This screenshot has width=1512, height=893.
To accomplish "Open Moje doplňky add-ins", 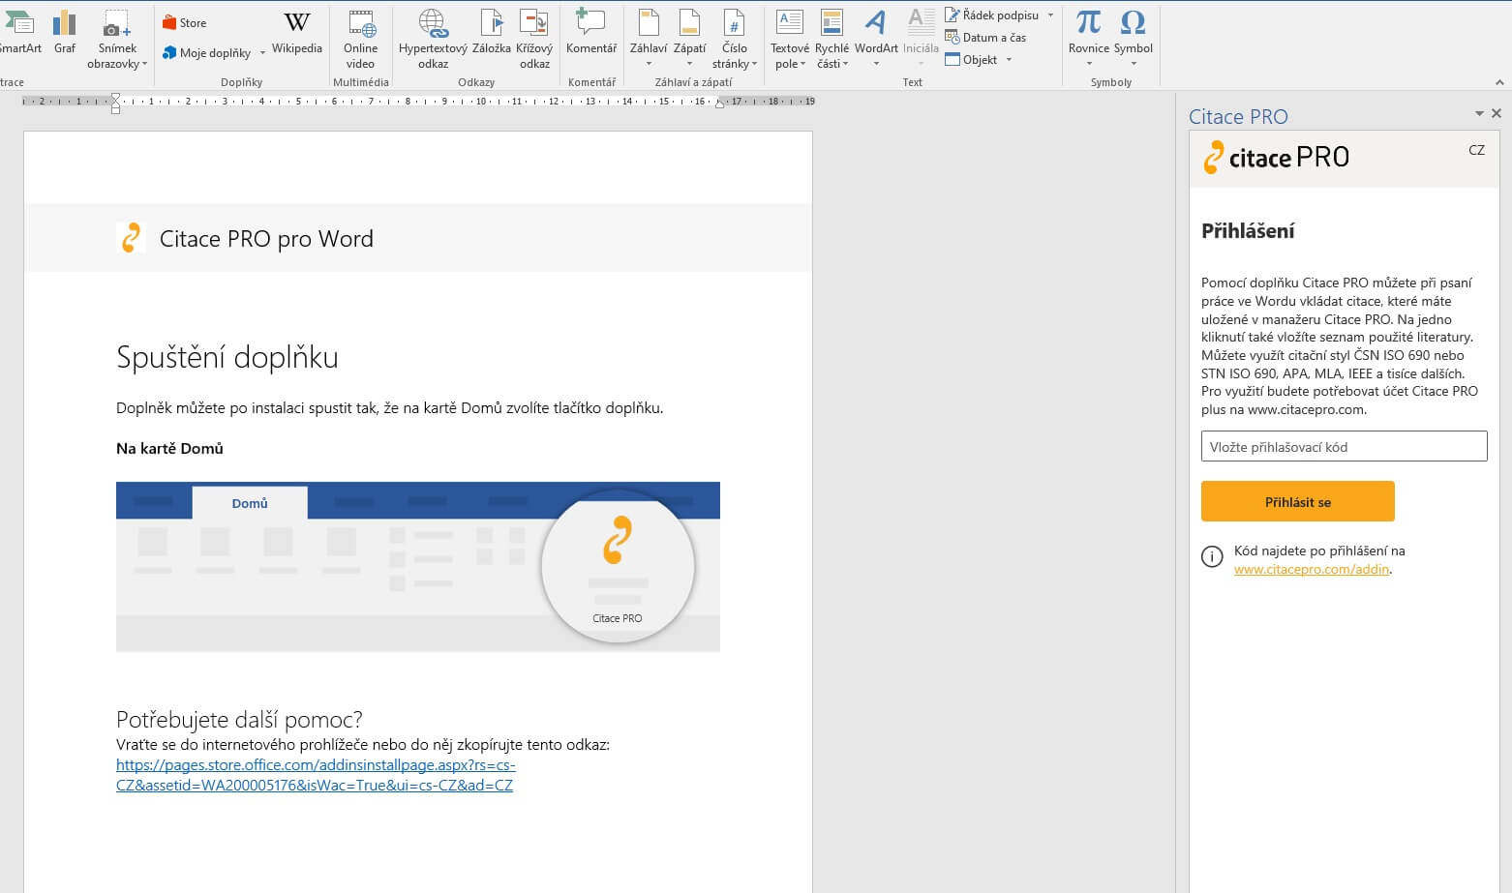I will (x=206, y=53).
